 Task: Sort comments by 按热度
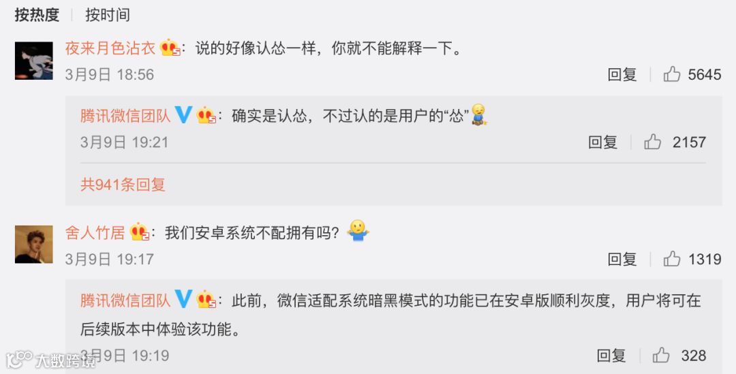click(x=37, y=15)
